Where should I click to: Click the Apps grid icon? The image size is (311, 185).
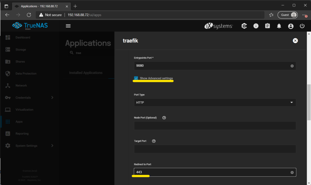(8, 122)
